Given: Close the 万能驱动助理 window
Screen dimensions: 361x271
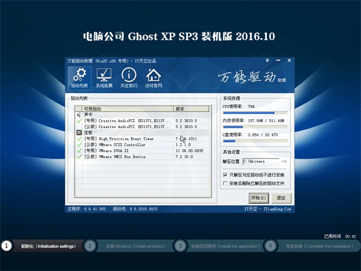Looking at the screenshot, I should (x=289, y=60).
